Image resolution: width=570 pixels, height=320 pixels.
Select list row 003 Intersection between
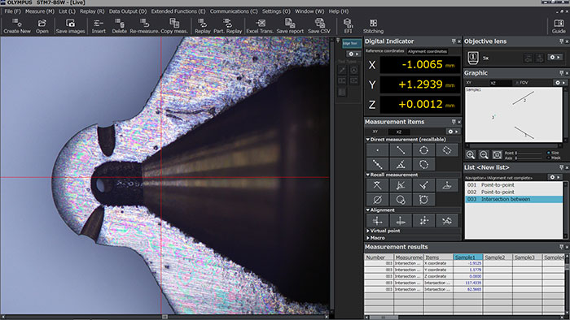[x=514, y=199]
